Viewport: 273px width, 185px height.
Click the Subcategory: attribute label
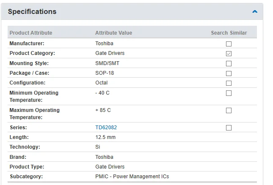pos(26,176)
